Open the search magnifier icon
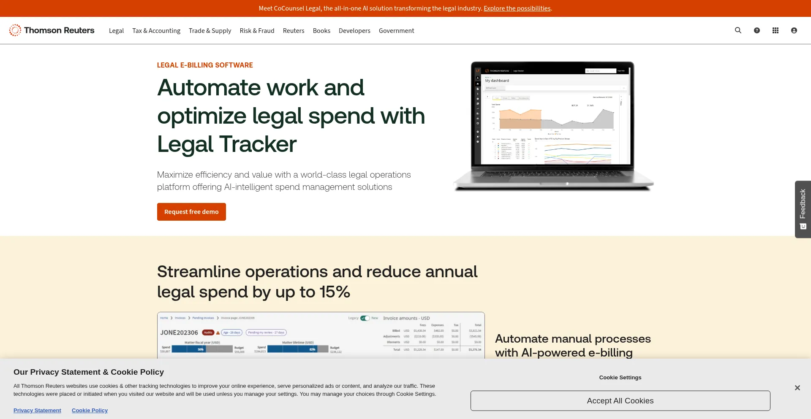The width and height of the screenshot is (811, 419). (738, 30)
